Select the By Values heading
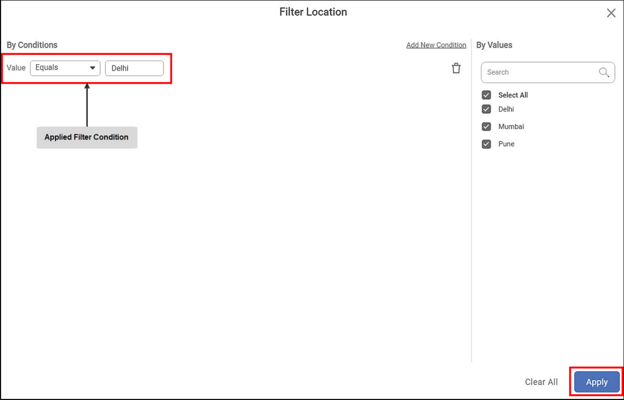This screenshot has width=624, height=400. tap(494, 45)
